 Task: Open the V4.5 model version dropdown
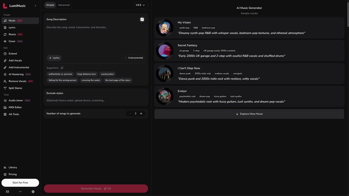tap(140, 5)
